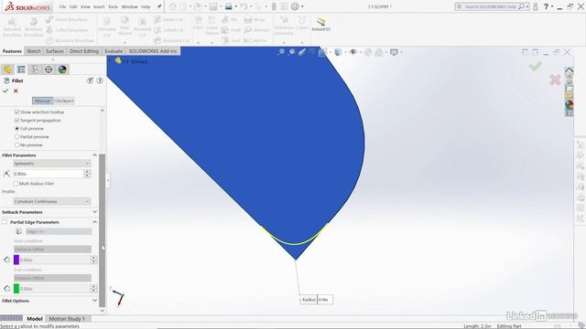Expand the Fillet Options section
This screenshot has width=586, height=329.
pos(94,301)
